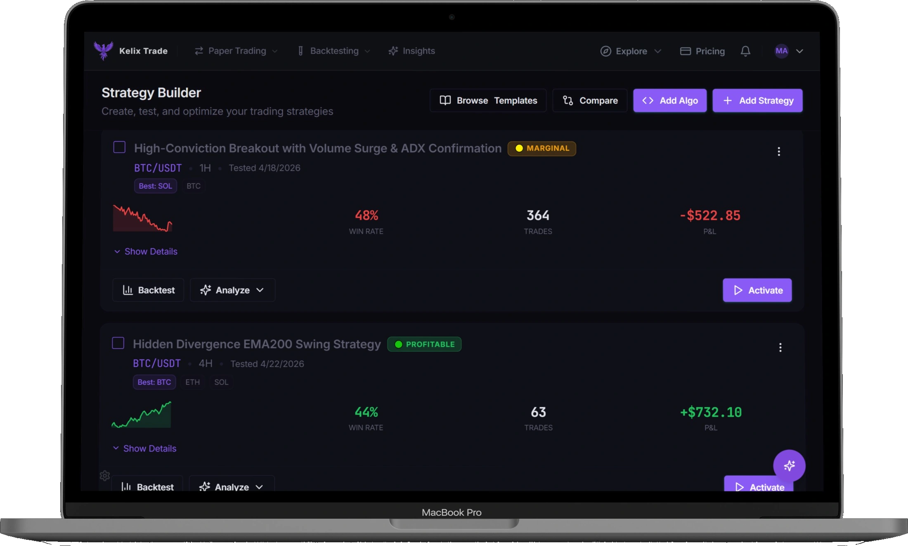The image size is (908, 546).
Task: Click the MARGINAL status badge
Action: 541,148
